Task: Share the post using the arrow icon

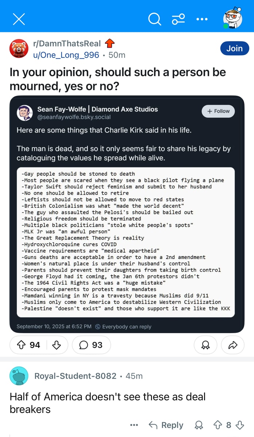Action: (x=232, y=345)
